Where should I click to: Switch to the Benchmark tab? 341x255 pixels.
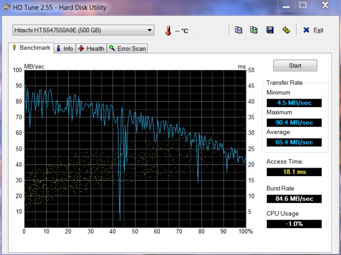[31, 48]
